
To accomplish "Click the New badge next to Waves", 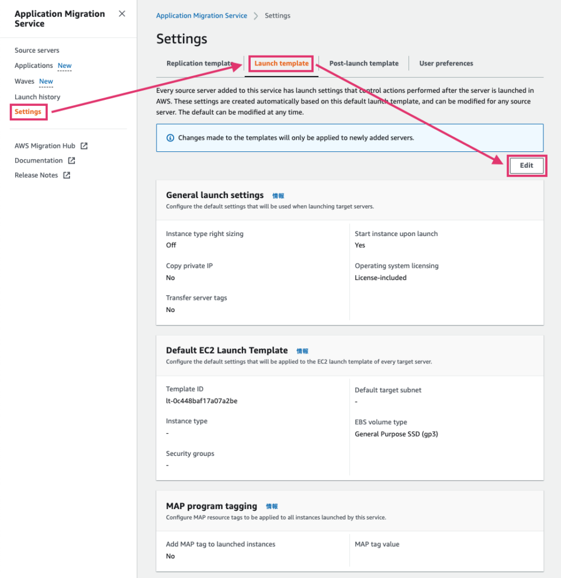I will (x=46, y=81).
